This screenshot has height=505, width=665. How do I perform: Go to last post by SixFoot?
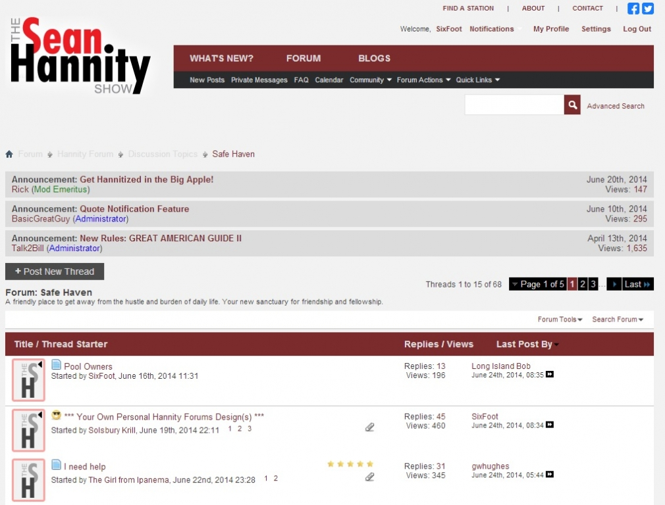(x=550, y=425)
